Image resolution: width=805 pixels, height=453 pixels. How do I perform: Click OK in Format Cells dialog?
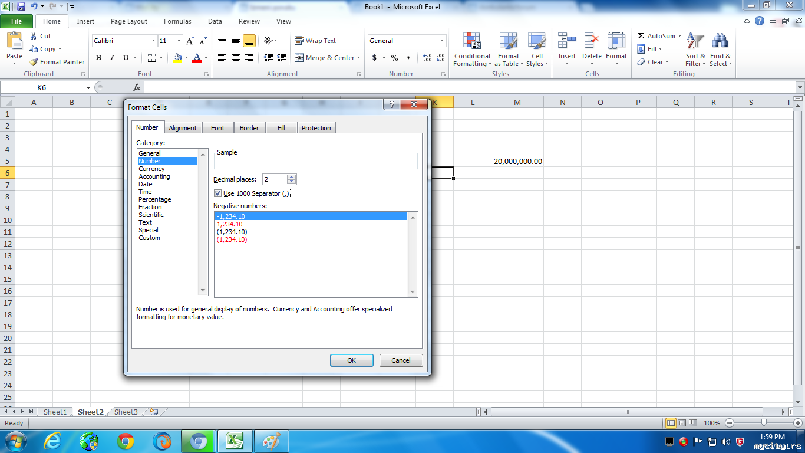[x=352, y=360]
